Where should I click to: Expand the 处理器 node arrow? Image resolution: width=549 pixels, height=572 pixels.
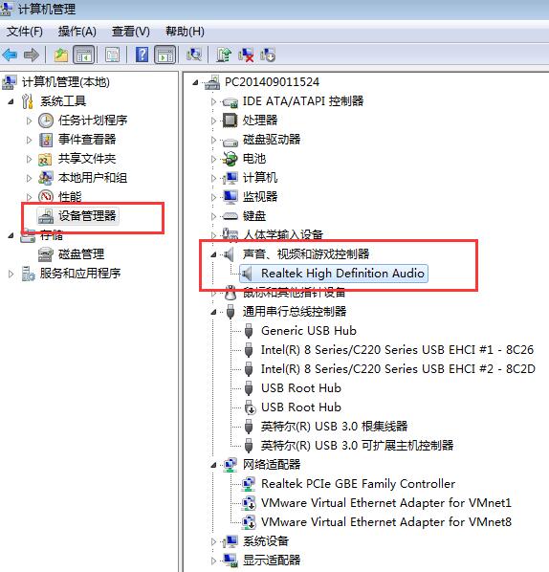pos(213,121)
